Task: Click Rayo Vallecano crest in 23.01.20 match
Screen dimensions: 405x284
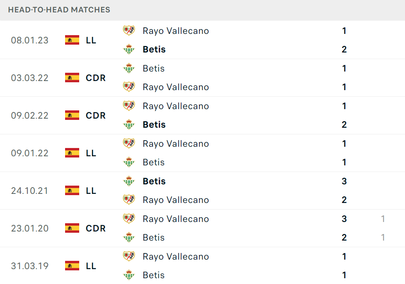Action: (x=129, y=219)
